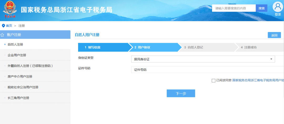The width and height of the screenshot is (284, 124).
Task: Click the 国家税务总局浙江省电子税务局 site title
Action: click(x=67, y=10)
